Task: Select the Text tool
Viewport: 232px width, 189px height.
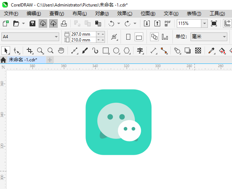Action: [x=140, y=50]
